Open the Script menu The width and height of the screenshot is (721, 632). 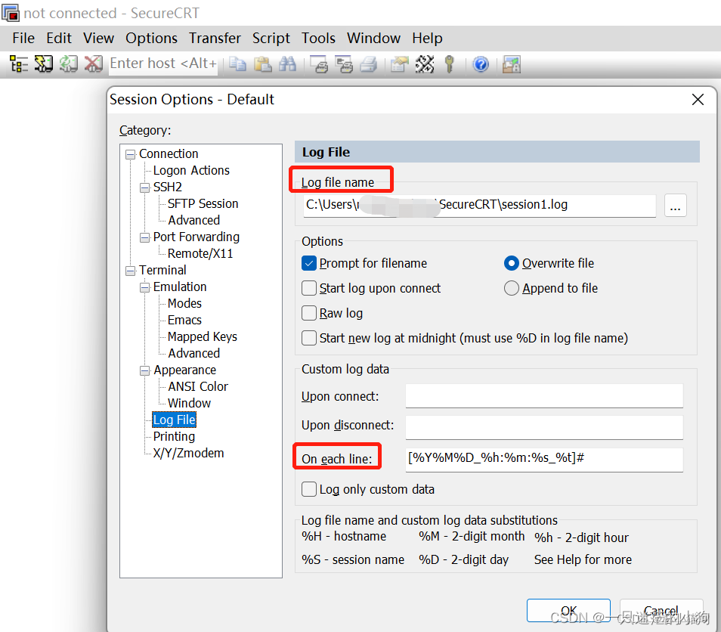tap(271, 39)
